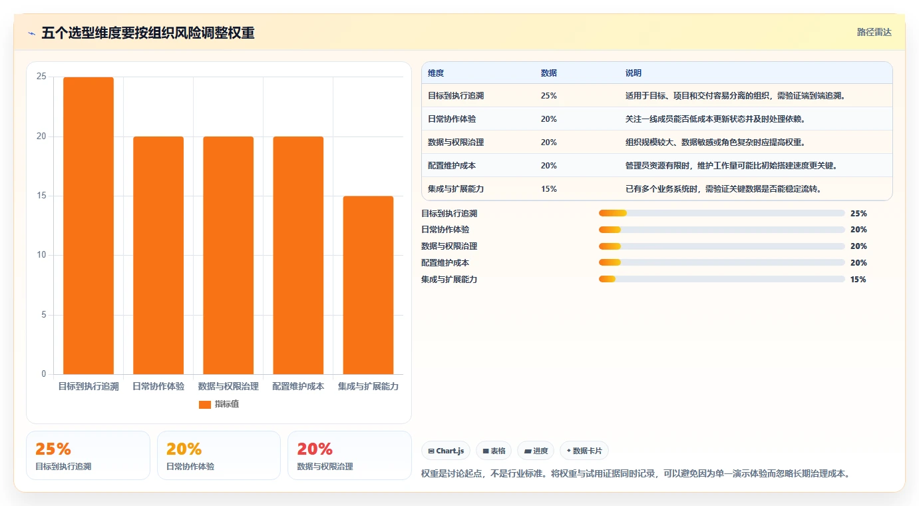919x506 pixels.
Task: Click the 集成与扩展能力 x-axis label
Action: (368, 386)
